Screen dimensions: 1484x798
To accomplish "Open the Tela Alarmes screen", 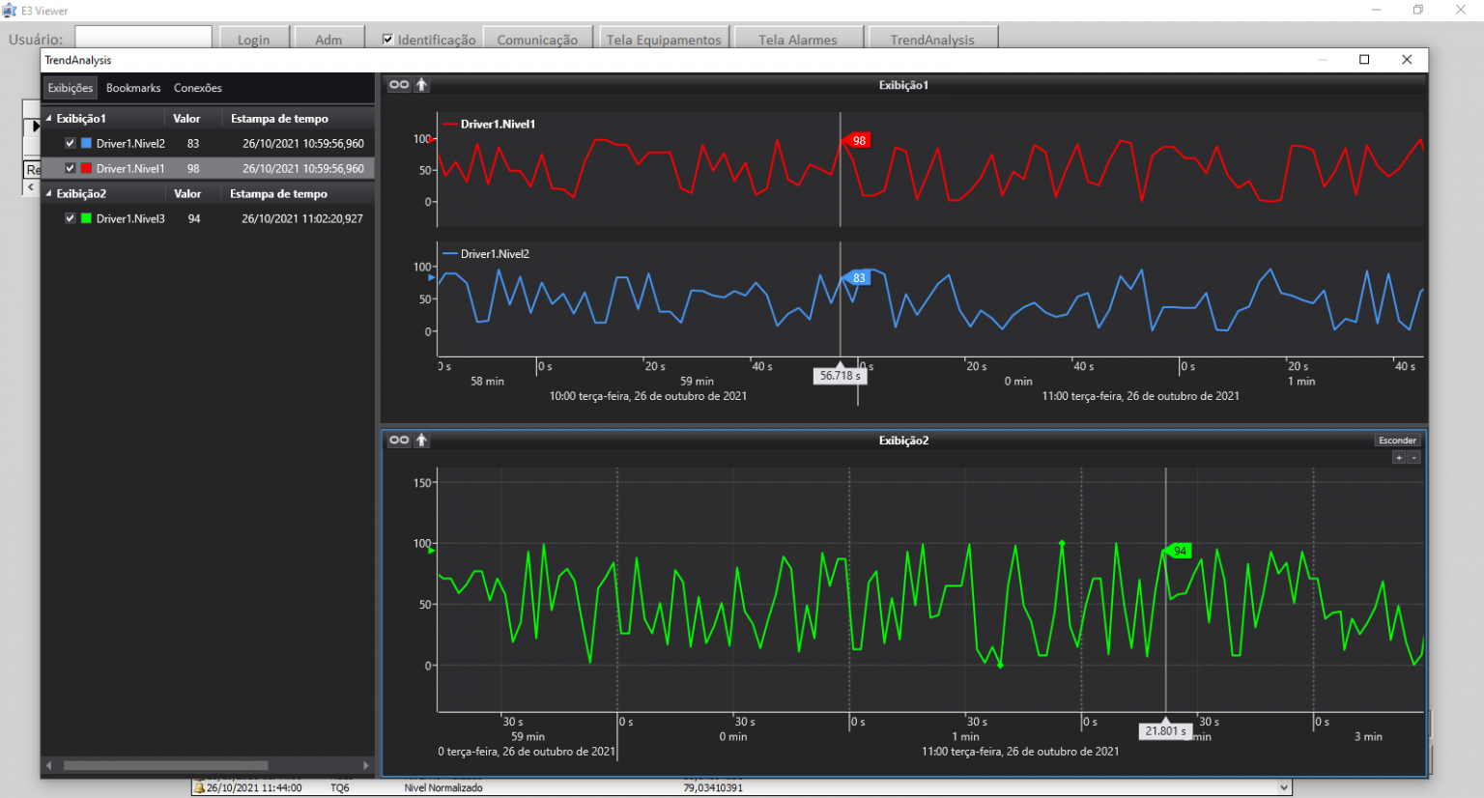I will click(798, 39).
